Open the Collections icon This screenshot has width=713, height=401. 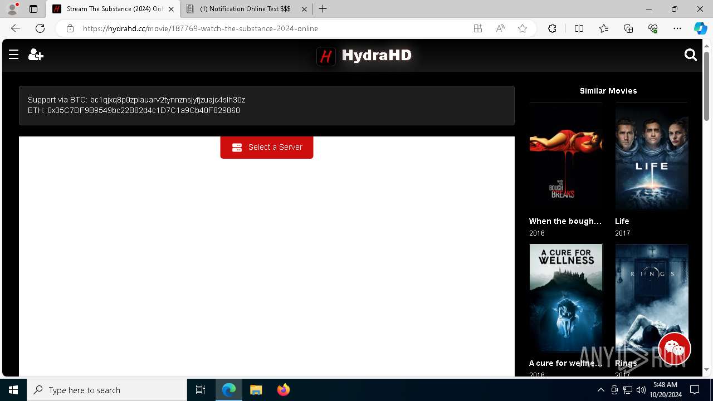tap(628, 28)
